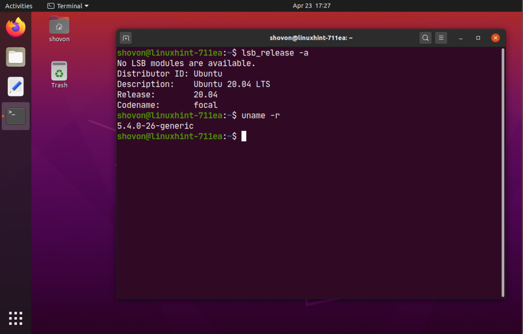Launch Firefox from the dock
This screenshot has height=334, width=523.
click(x=15, y=27)
